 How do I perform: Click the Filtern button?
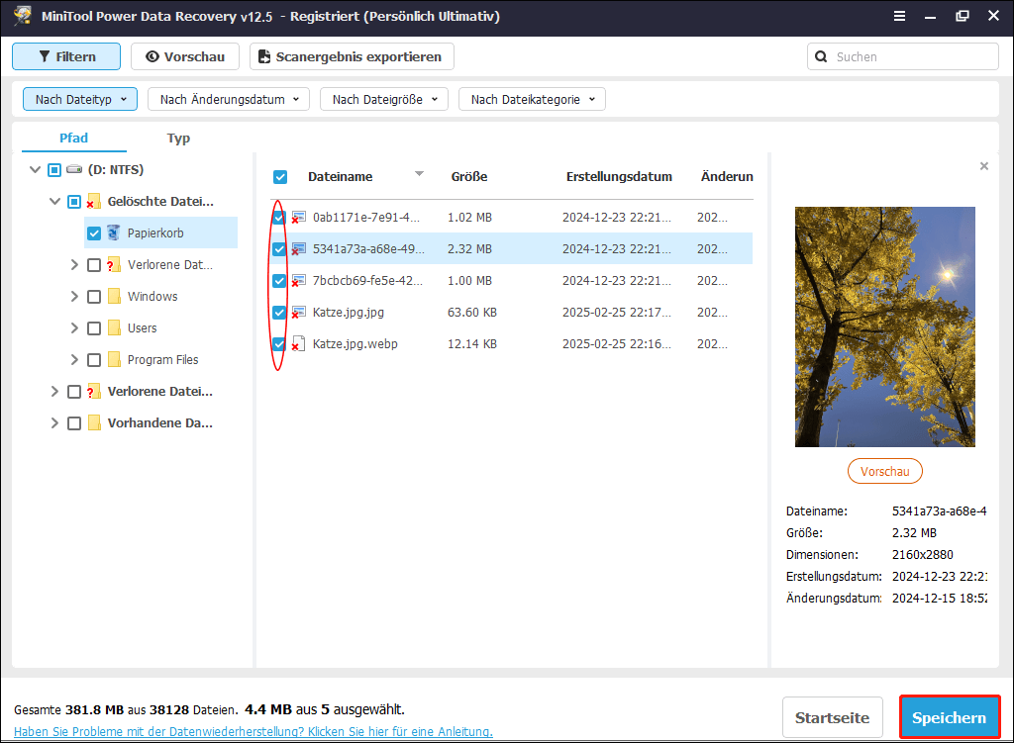[x=66, y=56]
